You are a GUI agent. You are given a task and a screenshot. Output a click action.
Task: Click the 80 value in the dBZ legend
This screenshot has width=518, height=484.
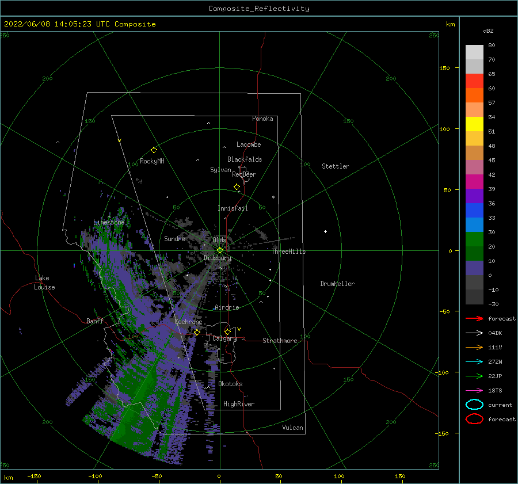click(x=492, y=45)
